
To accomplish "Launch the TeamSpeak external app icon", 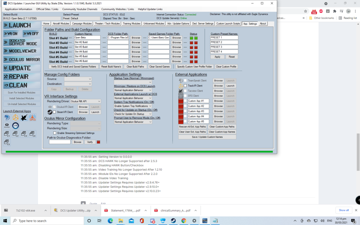I will pyautogui.click(x=7, y=117).
